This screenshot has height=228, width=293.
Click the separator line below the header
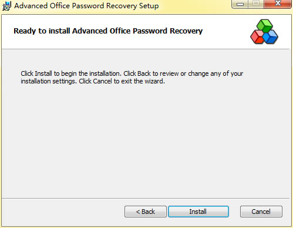click(x=146, y=49)
